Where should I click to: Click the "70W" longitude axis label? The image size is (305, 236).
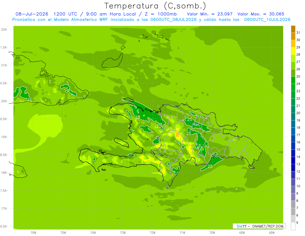pyautogui.click(x=212, y=232)
